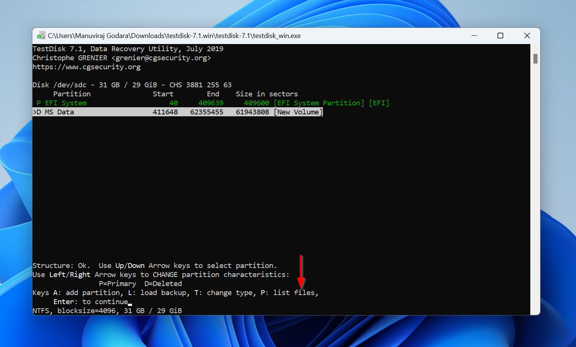Click the 62355455 end sector value
This screenshot has height=347, width=576.
(x=207, y=112)
